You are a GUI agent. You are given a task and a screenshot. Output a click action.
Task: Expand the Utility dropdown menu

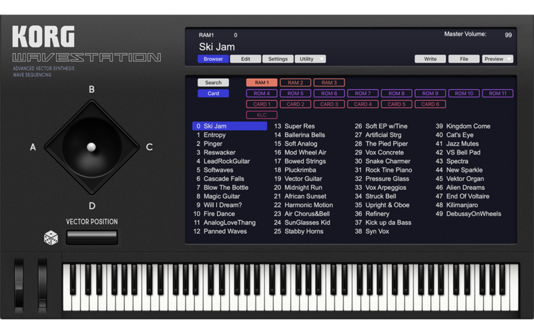[x=310, y=59]
